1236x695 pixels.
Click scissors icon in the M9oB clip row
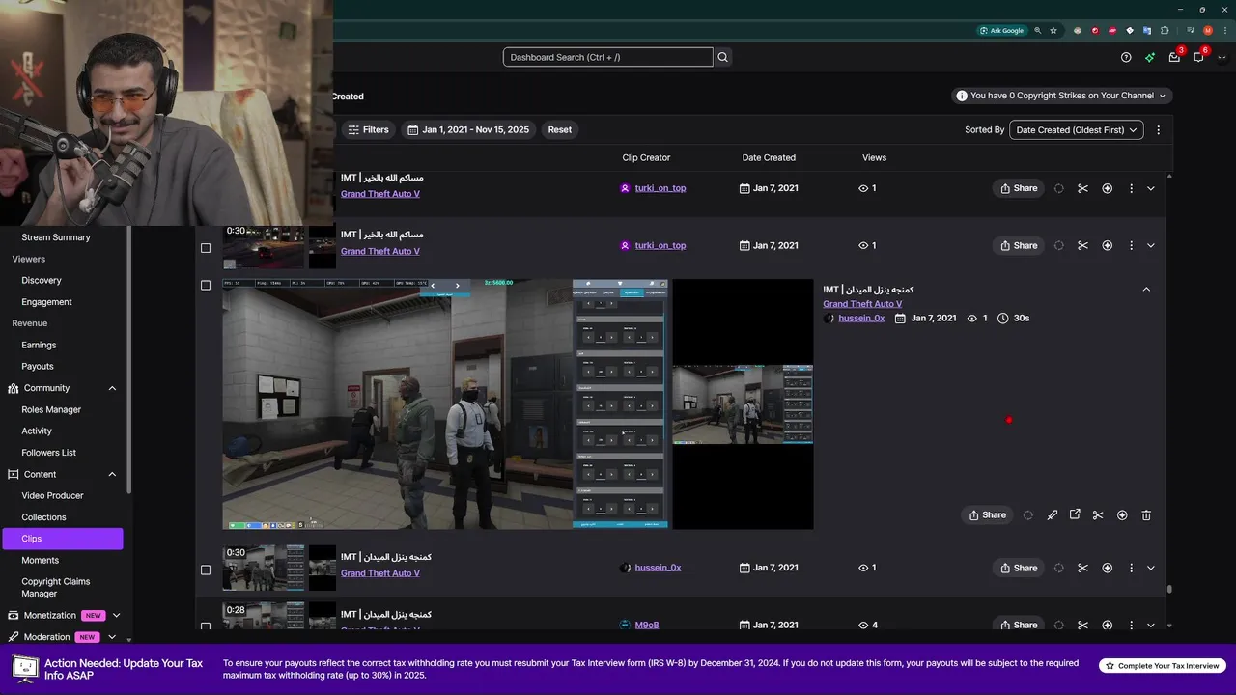[1082, 625]
